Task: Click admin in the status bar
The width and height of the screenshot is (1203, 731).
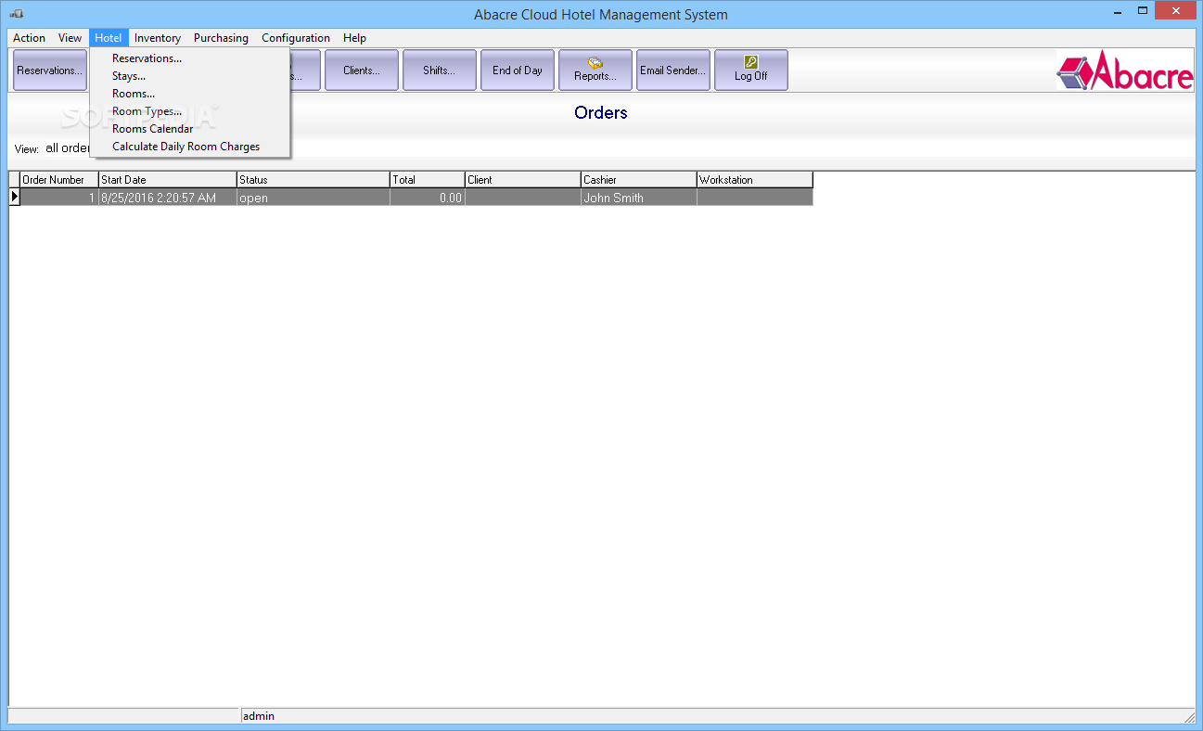Action: click(259, 716)
